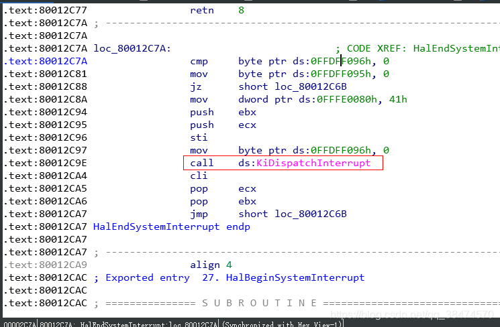Click the address .text:80012C81

(45, 74)
